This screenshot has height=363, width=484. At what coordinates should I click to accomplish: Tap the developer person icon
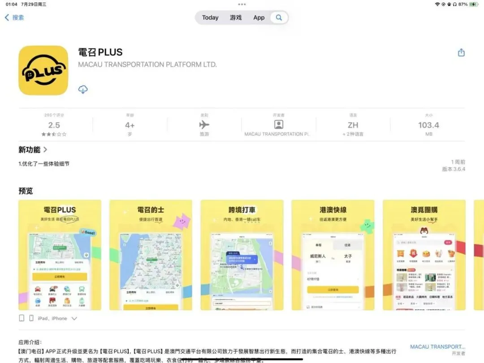coord(278,124)
